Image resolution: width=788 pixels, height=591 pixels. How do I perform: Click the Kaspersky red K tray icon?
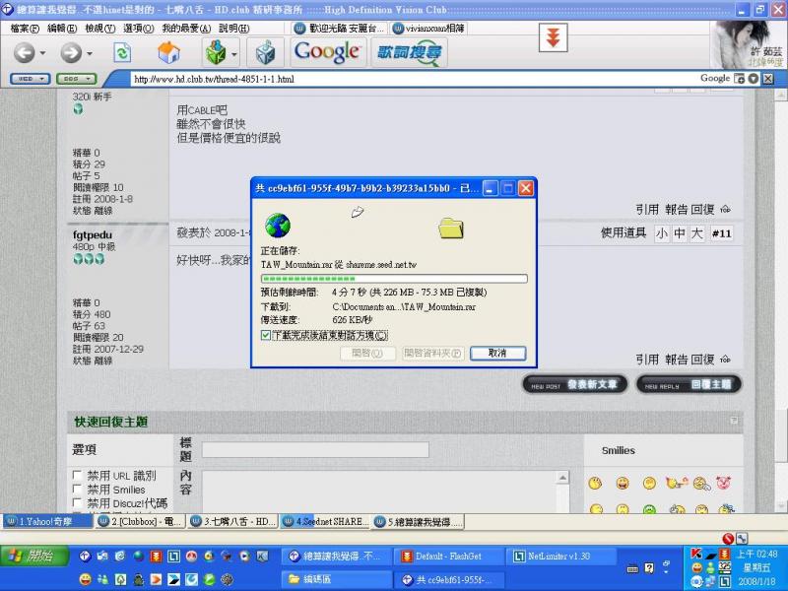[x=696, y=554]
